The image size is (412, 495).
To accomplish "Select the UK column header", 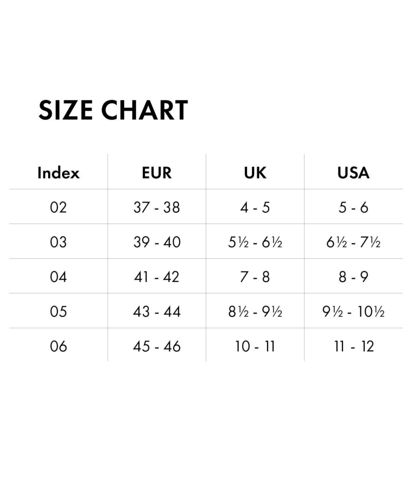I will click(x=255, y=173).
